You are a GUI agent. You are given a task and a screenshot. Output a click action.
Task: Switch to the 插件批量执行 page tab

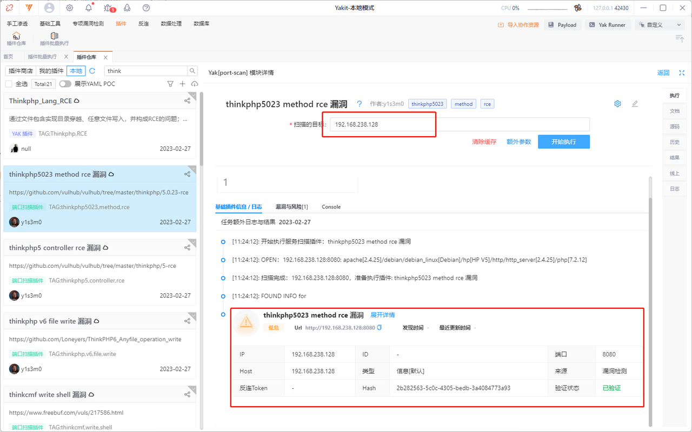42,57
